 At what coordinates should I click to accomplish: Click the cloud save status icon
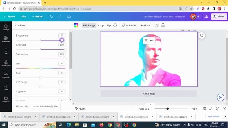click(x=69, y=16)
